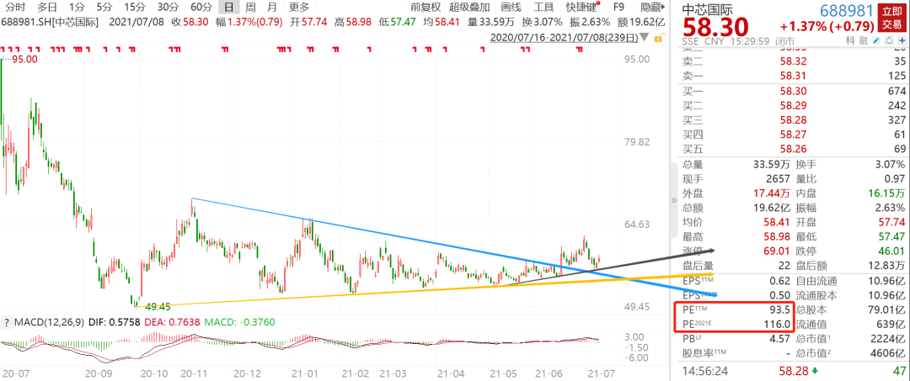Click the 中芯国际 stock name title
The height and width of the screenshot is (381, 910).
point(707,10)
